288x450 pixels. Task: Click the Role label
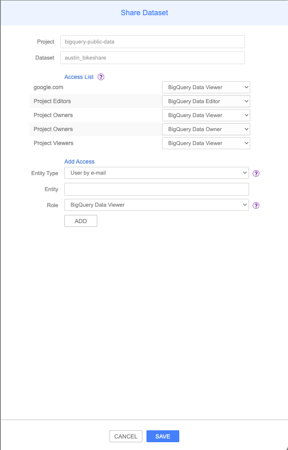click(x=53, y=205)
